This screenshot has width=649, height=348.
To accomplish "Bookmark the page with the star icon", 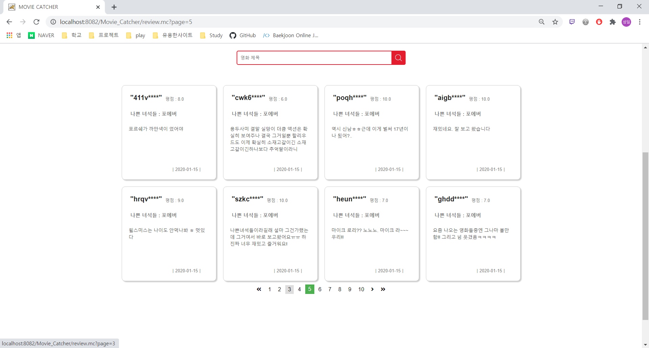I will pyautogui.click(x=555, y=22).
